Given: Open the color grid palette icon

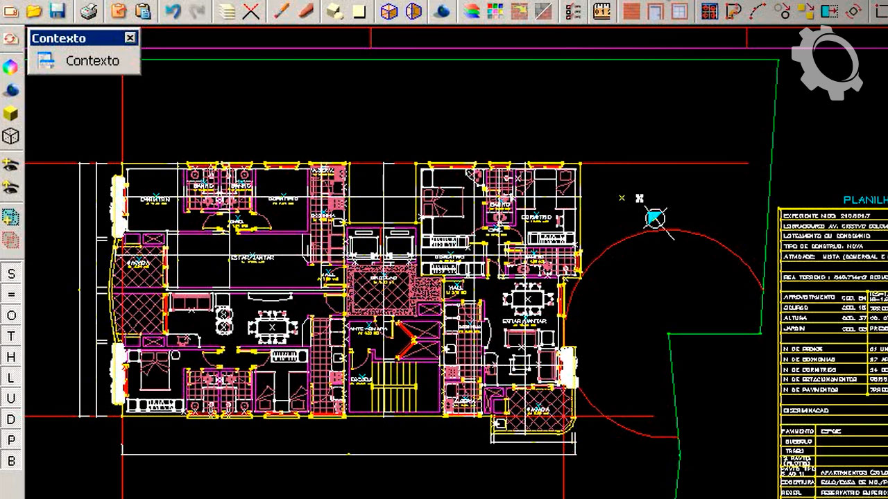Looking at the screenshot, I should pyautogui.click(x=495, y=11).
